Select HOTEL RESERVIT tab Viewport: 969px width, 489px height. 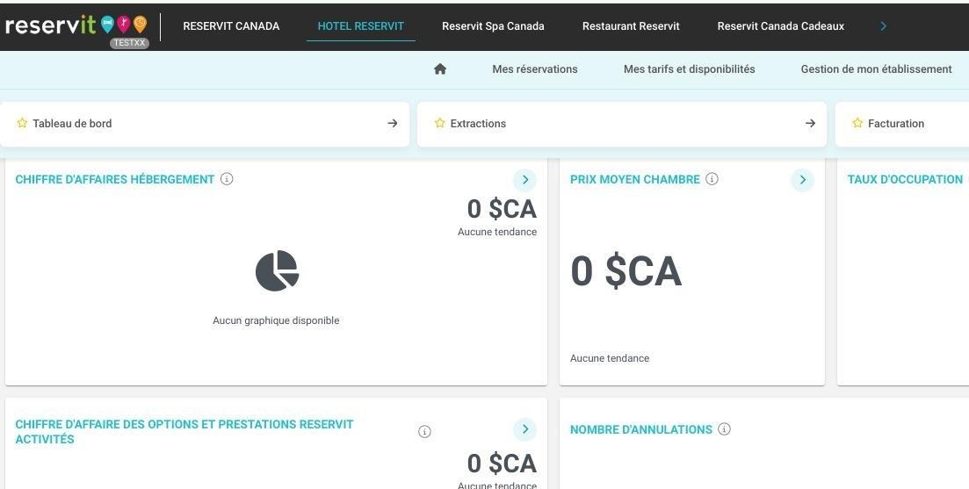(x=361, y=26)
